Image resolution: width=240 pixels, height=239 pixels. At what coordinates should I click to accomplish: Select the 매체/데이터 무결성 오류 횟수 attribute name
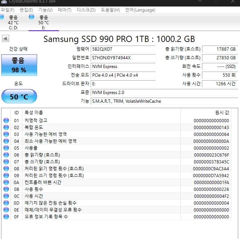53,210
